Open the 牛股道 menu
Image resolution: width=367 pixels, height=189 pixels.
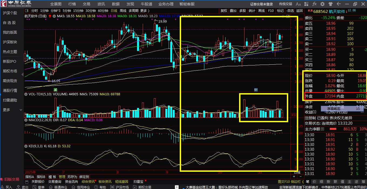click(x=147, y=4)
